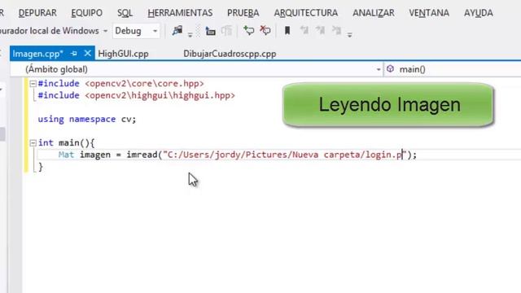
Task: Open the SQL menu
Action: pyautogui.click(x=125, y=13)
